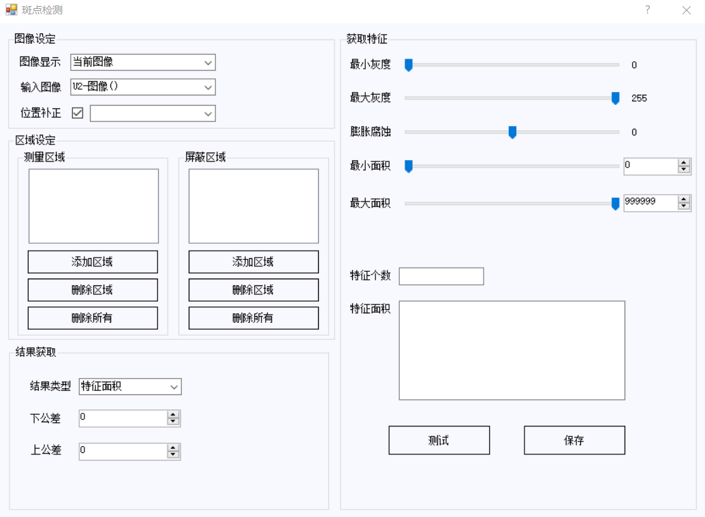Click the 最大面积 value field showing 999999
The height and width of the screenshot is (517, 705).
tap(651, 203)
